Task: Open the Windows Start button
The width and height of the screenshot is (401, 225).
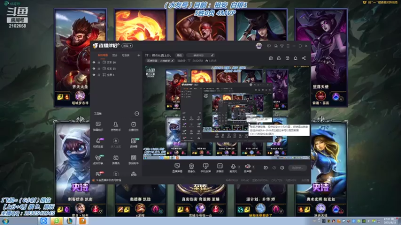Action: [x=6, y=221]
